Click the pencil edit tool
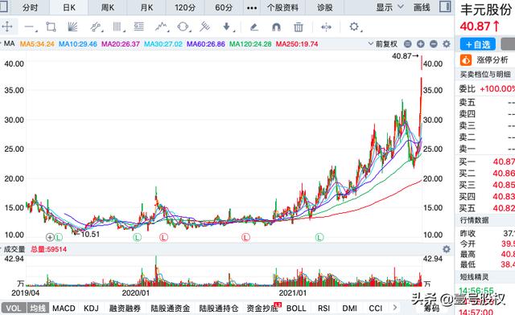This screenshot has width=515, height=315. click(x=254, y=27)
